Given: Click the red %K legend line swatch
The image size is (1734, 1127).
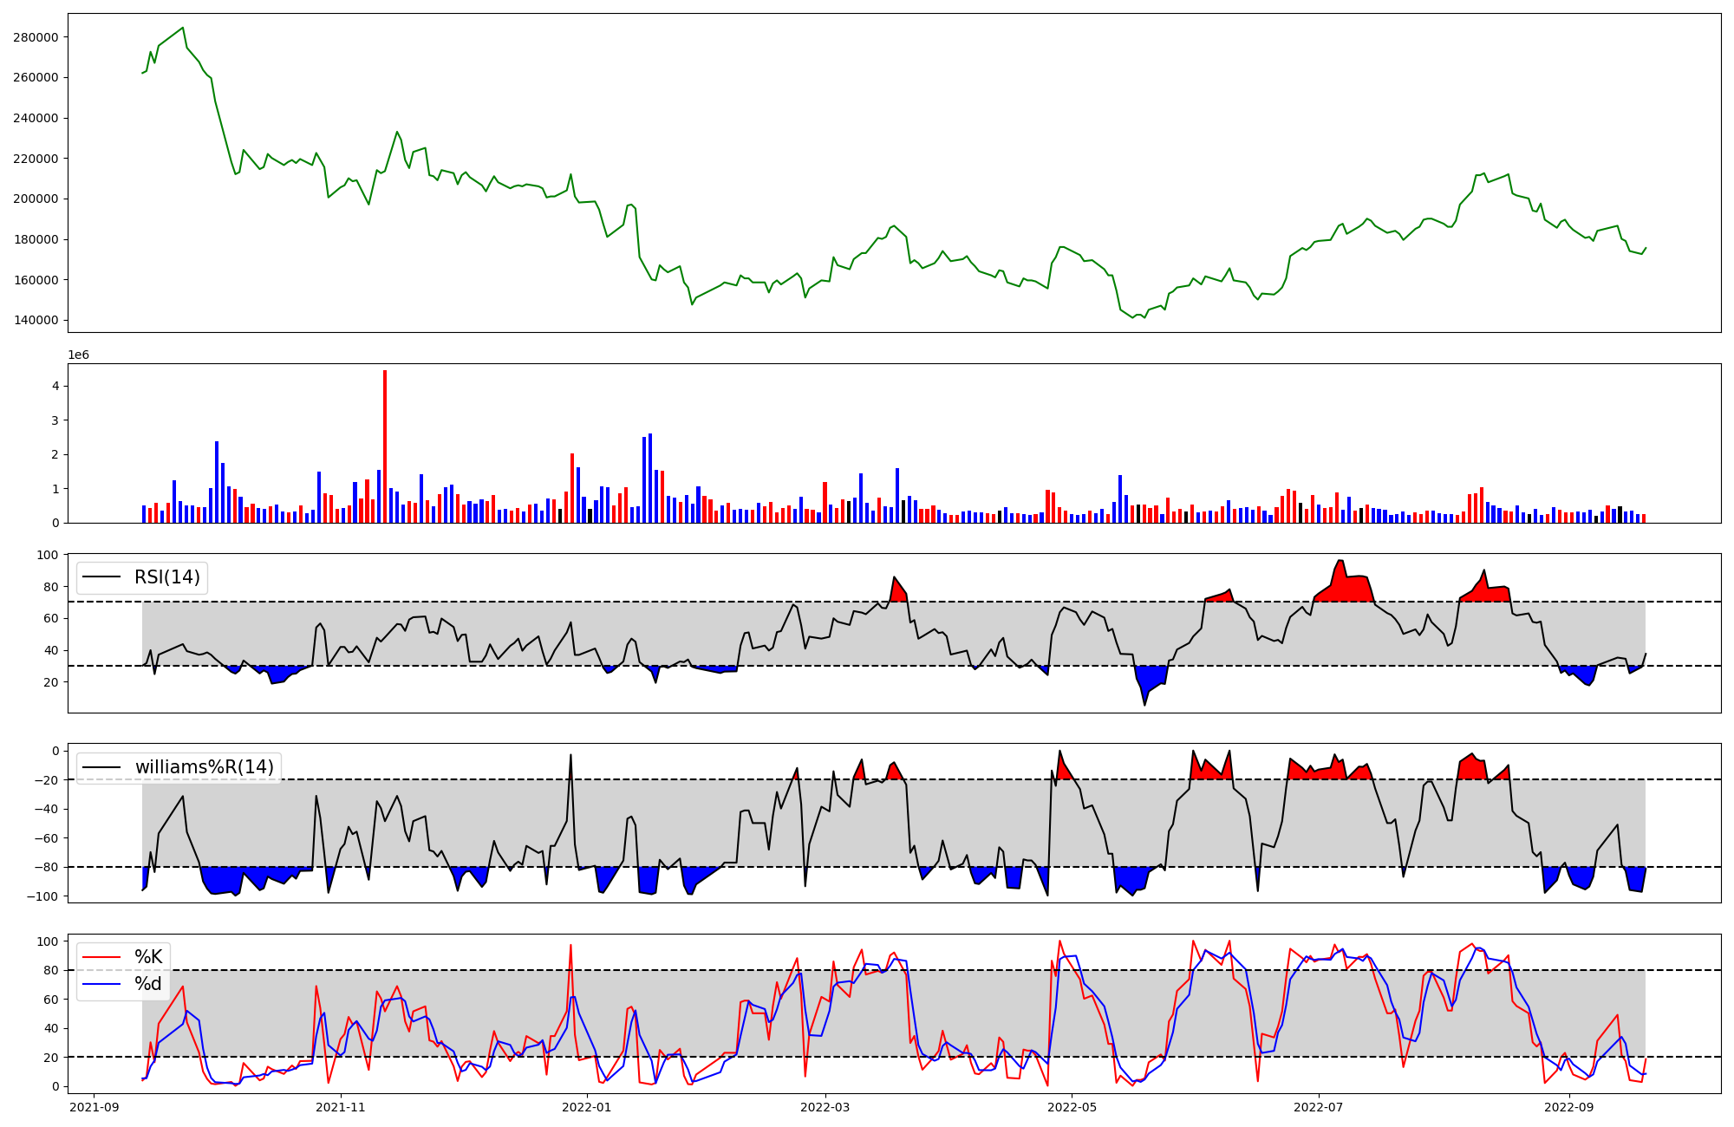Looking at the screenshot, I should pyautogui.click(x=101, y=957).
